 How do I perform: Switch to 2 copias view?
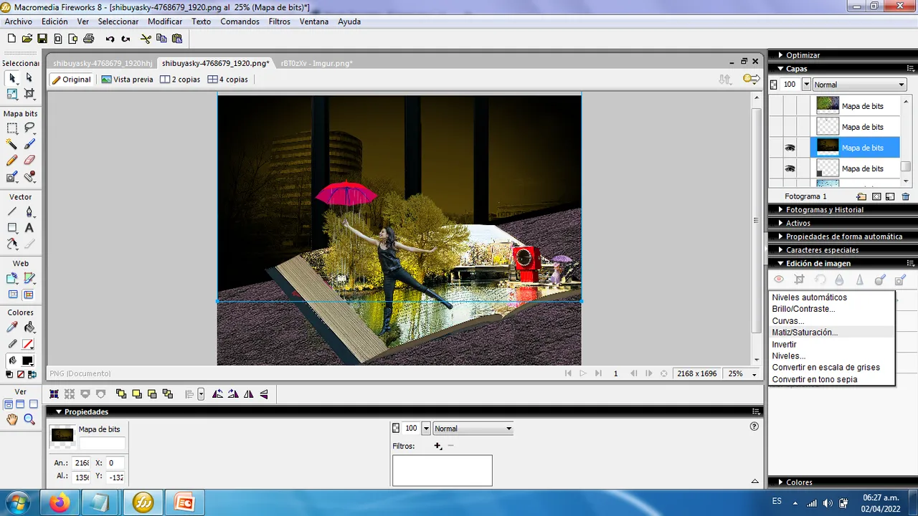(x=180, y=80)
